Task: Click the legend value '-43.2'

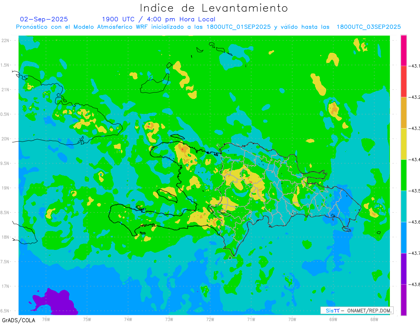Action: tap(414, 97)
